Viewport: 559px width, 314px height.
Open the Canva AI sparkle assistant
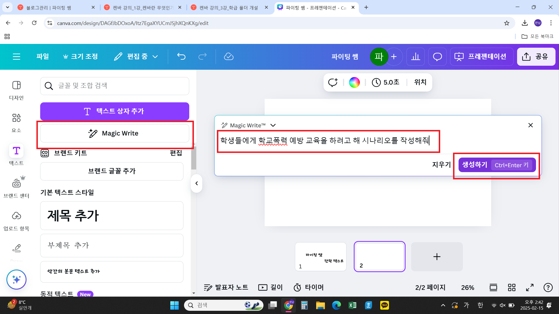16,279
